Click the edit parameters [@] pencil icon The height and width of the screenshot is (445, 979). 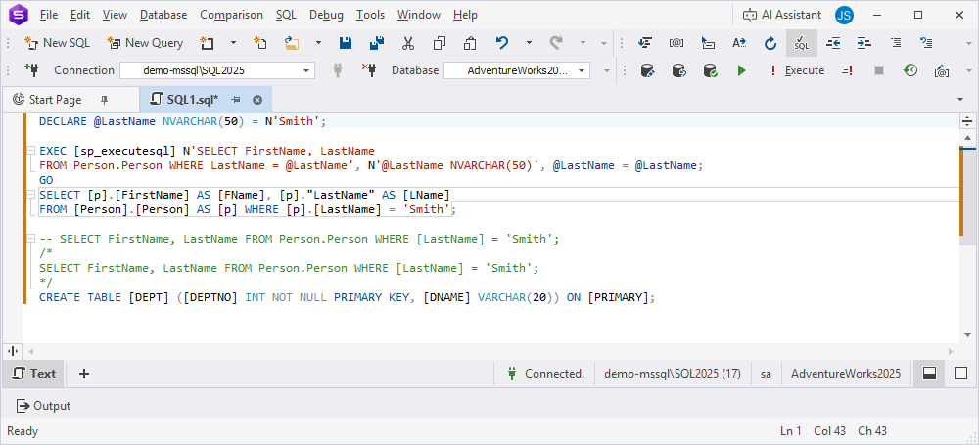coord(942,70)
